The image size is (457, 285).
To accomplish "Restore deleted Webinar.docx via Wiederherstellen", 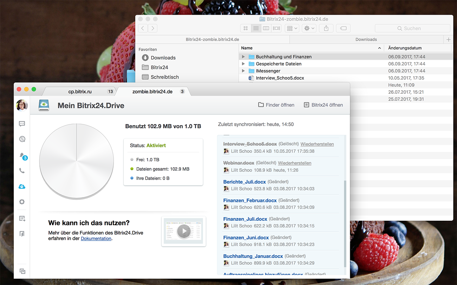I will pos(295,163).
